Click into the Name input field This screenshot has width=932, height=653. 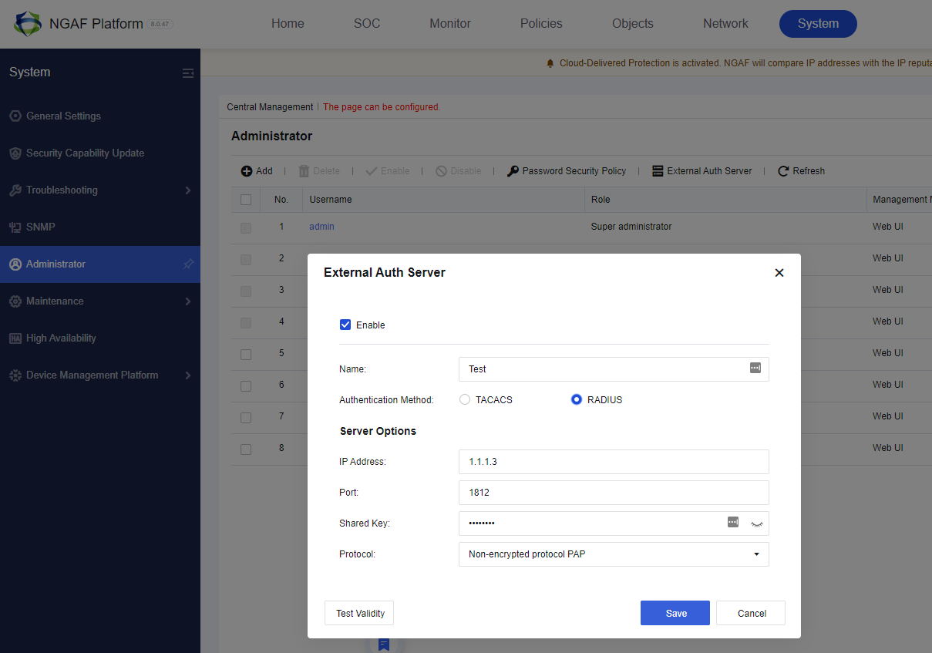[614, 369]
